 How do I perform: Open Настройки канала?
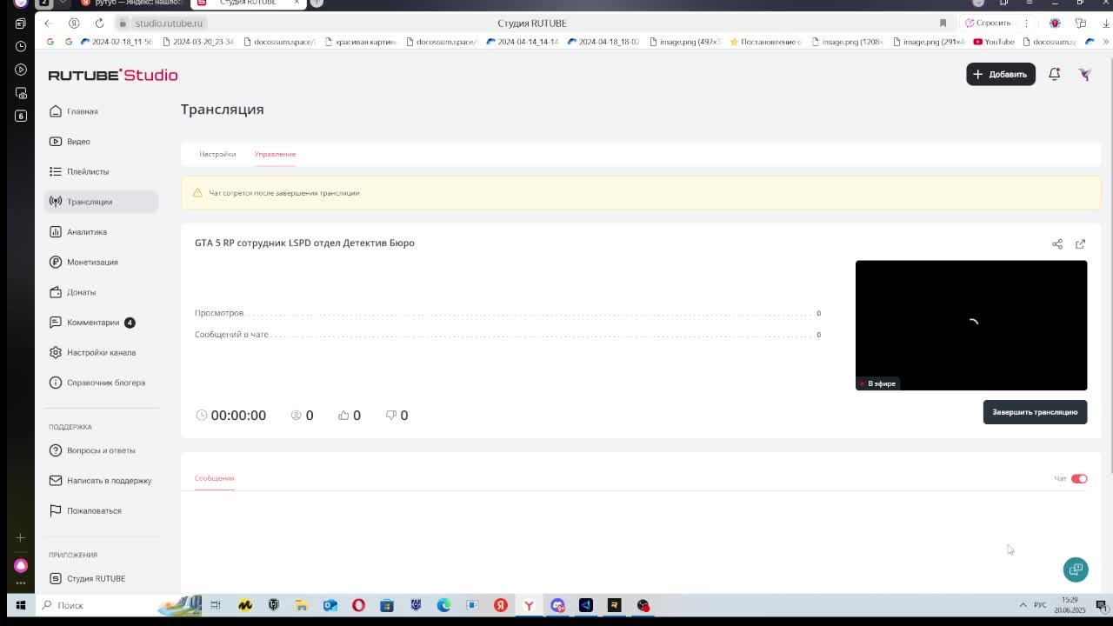pyautogui.click(x=101, y=352)
